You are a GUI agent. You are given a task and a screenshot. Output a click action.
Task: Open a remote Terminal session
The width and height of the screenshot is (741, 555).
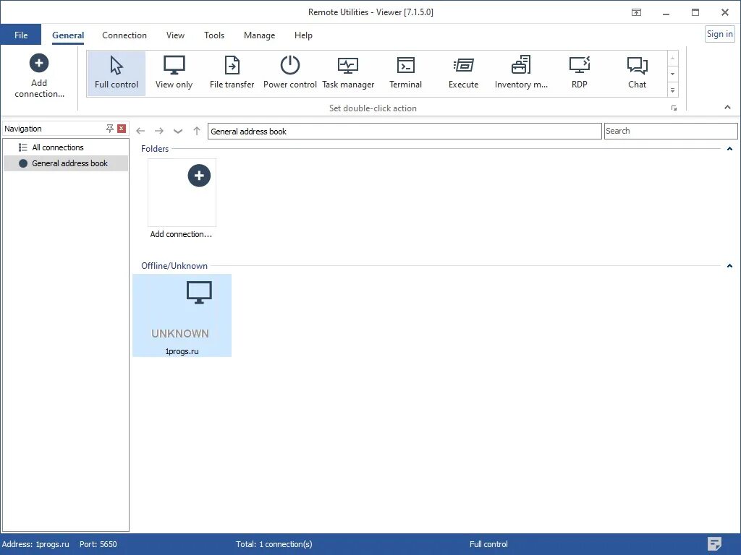tap(405, 72)
